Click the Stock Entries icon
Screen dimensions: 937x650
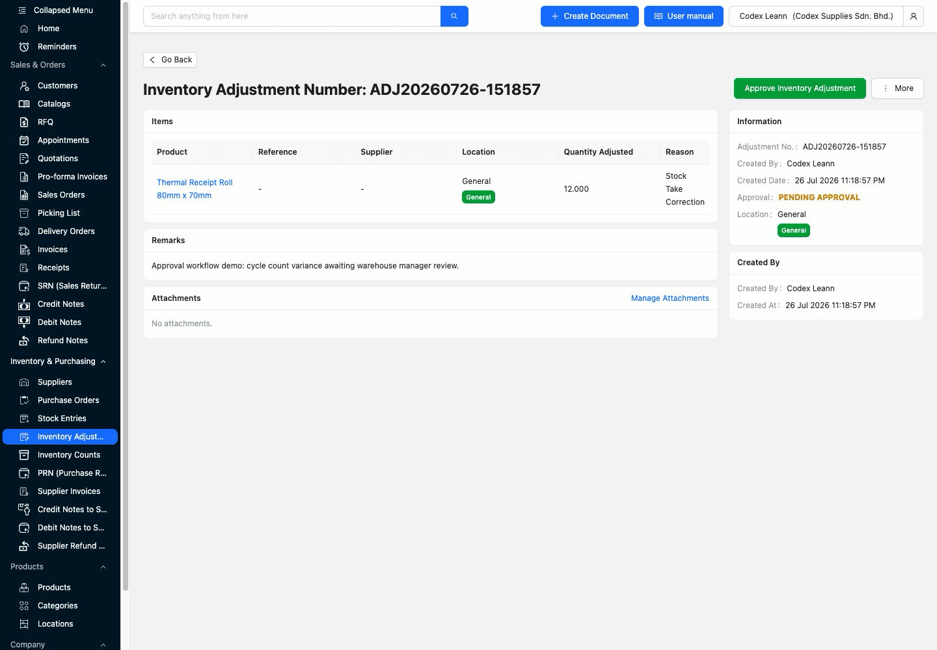pyautogui.click(x=24, y=419)
